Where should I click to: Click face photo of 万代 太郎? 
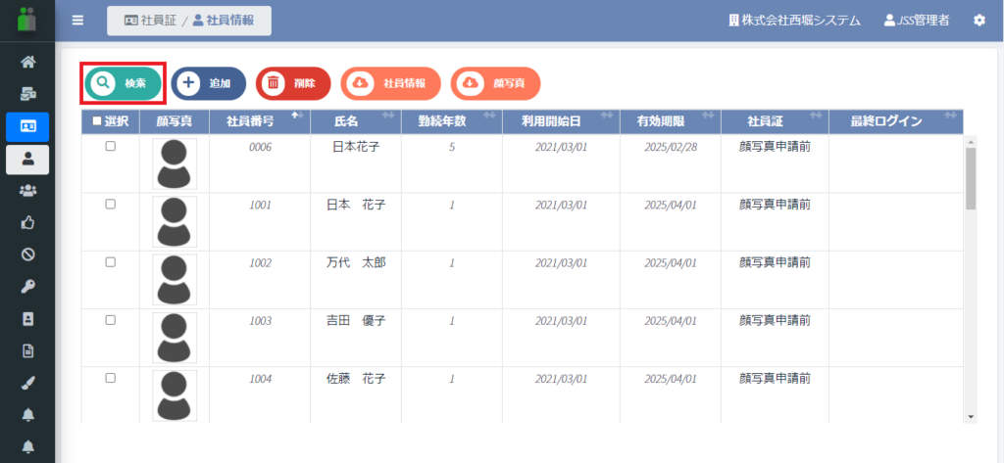(175, 279)
